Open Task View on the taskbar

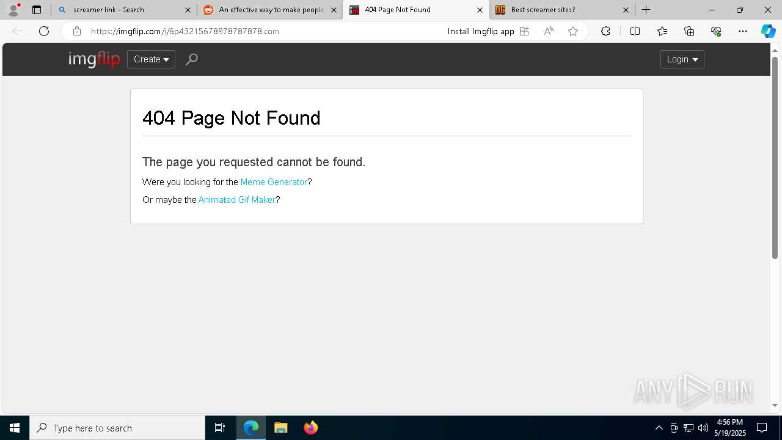[x=220, y=428]
